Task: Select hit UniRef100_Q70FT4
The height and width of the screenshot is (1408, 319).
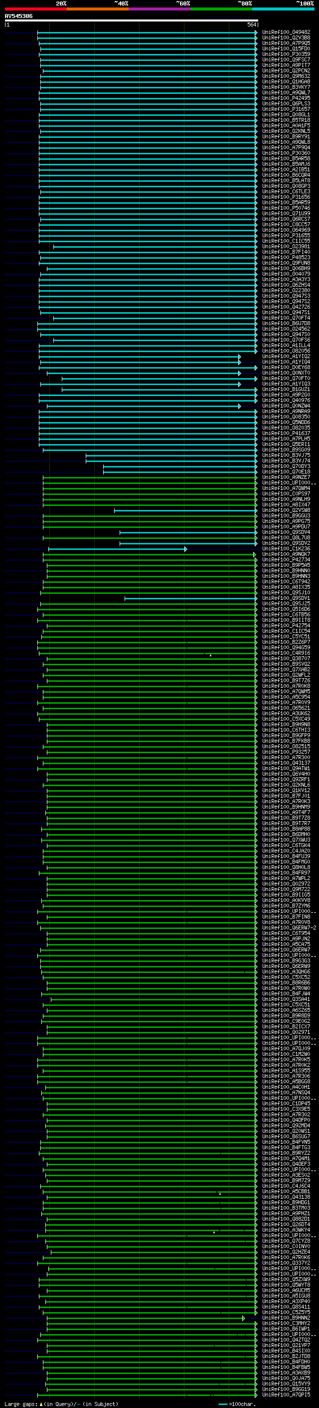Action: (x=286, y=318)
